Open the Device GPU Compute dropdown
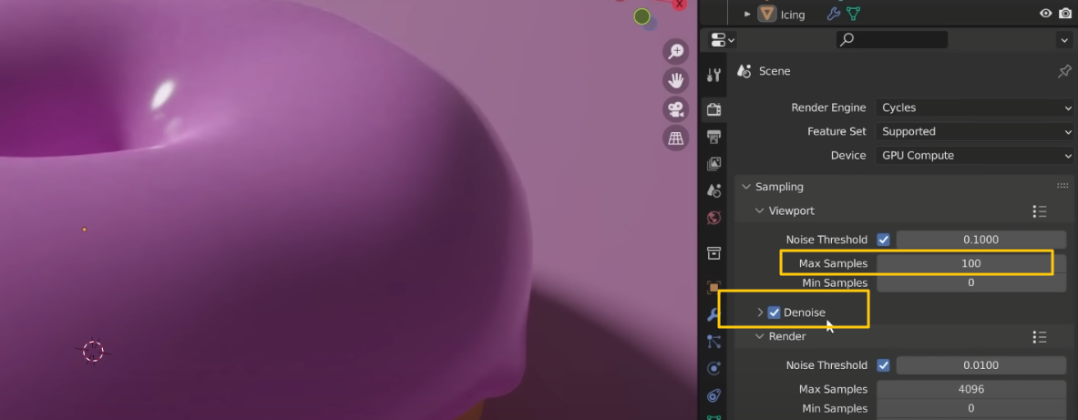Viewport: 1078px width, 420px height. coord(973,156)
